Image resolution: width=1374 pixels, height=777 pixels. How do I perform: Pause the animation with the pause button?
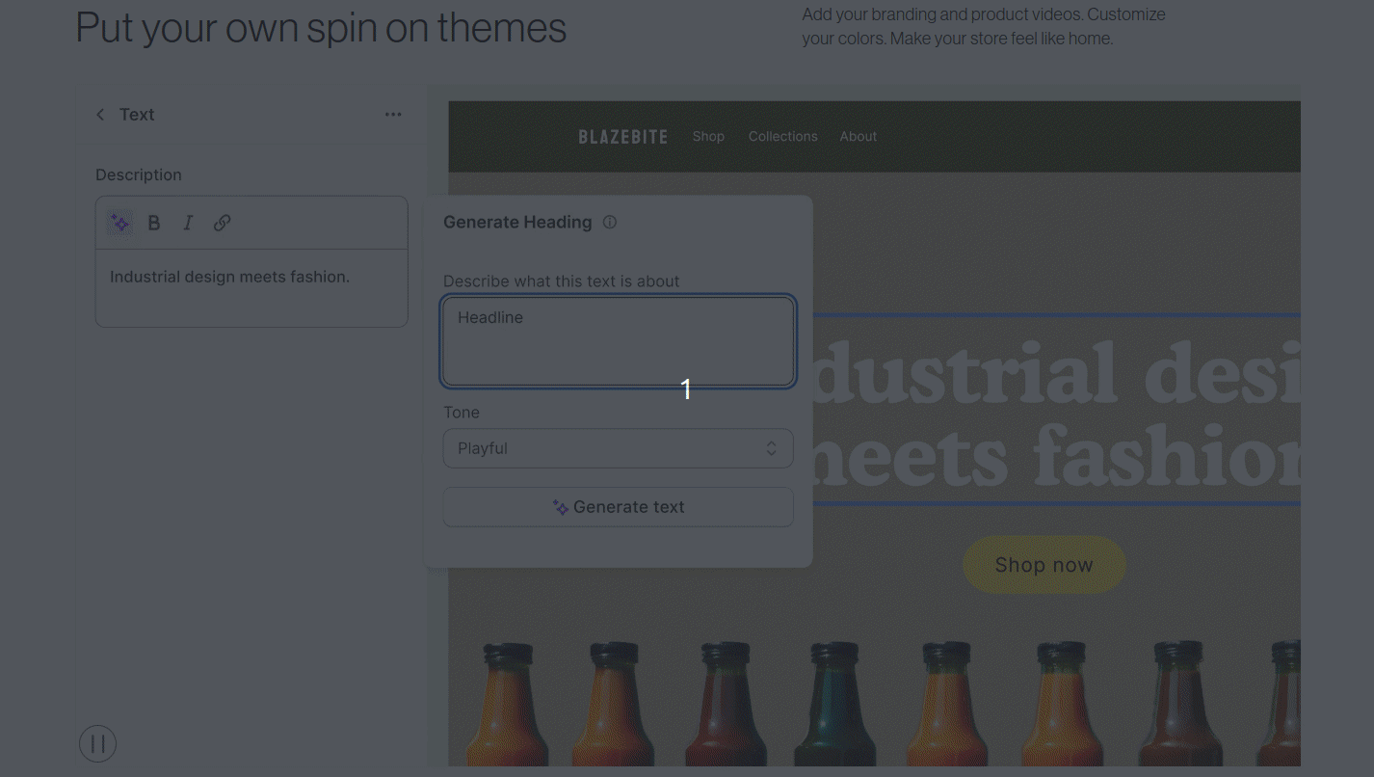point(97,744)
